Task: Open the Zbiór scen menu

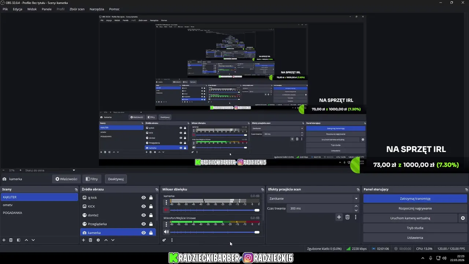Action: point(77,9)
